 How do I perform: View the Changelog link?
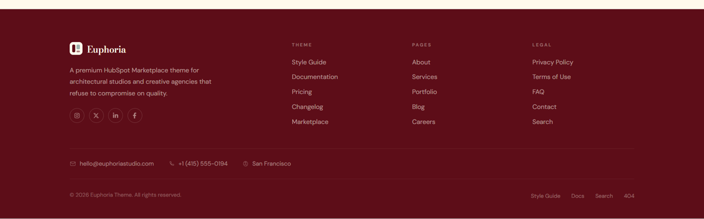pyautogui.click(x=307, y=107)
